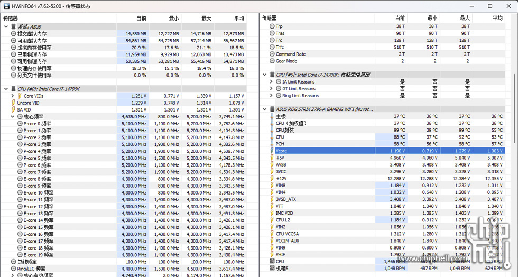This screenshot has height=277, width=518.
Task: Expand the GT Limit Reasons row
Action: click(x=271, y=89)
